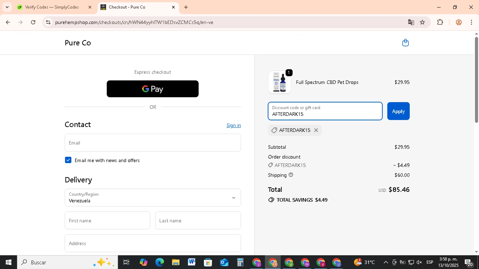Close the Verify Codes SimplyCodes tab
Viewport: 479px width, 269px height.
click(x=90, y=7)
